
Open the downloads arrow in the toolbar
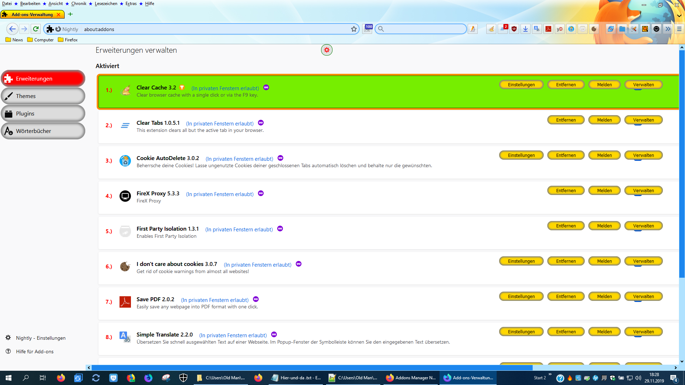click(x=526, y=29)
